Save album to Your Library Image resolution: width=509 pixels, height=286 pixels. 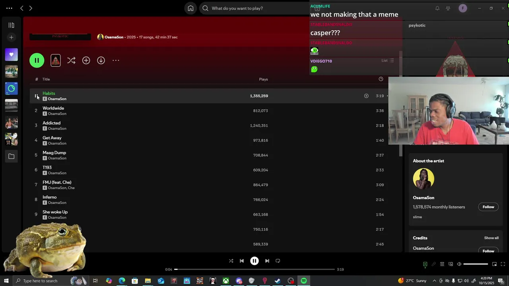[x=86, y=60]
